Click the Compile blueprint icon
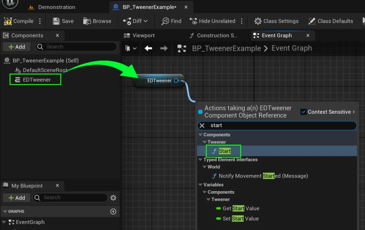365x230 pixels. pos(8,21)
